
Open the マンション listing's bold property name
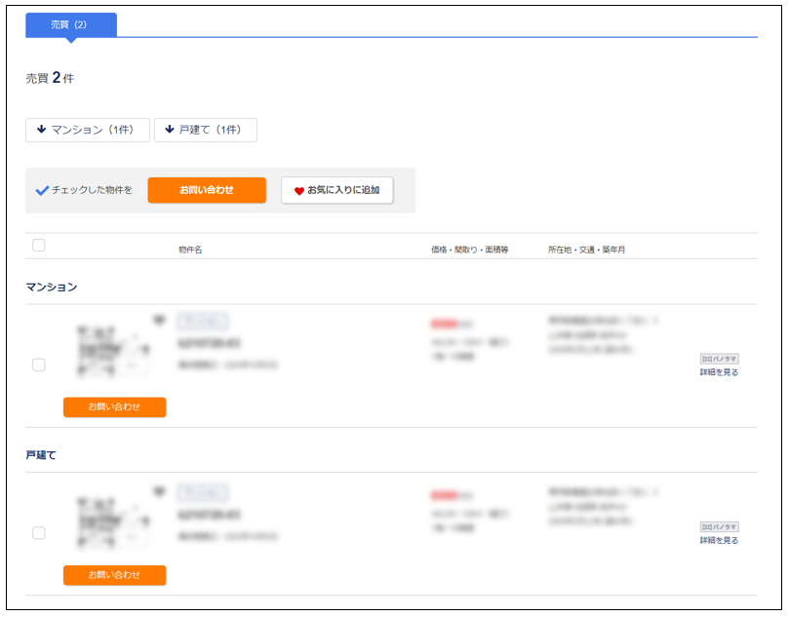pyautogui.click(x=209, y=344)
